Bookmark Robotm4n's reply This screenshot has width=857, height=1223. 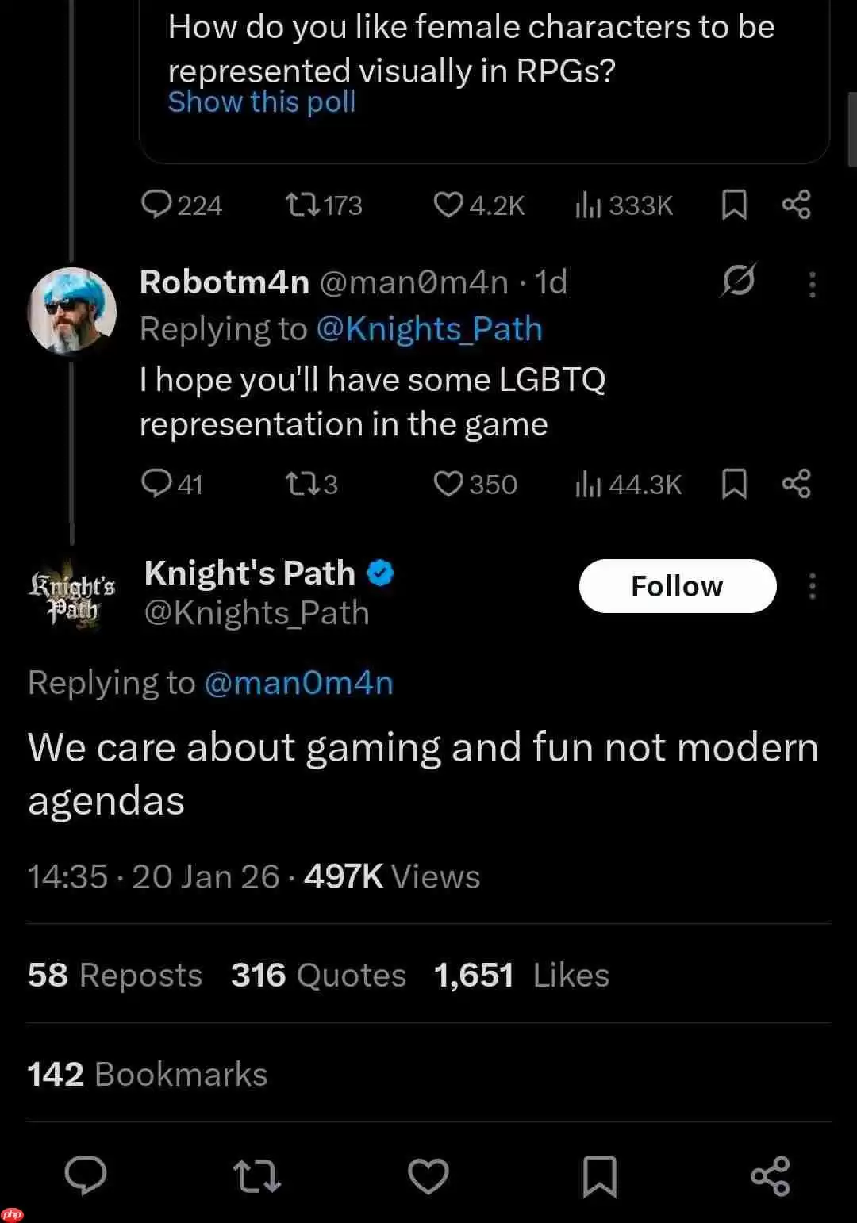[x=734, y=484]
